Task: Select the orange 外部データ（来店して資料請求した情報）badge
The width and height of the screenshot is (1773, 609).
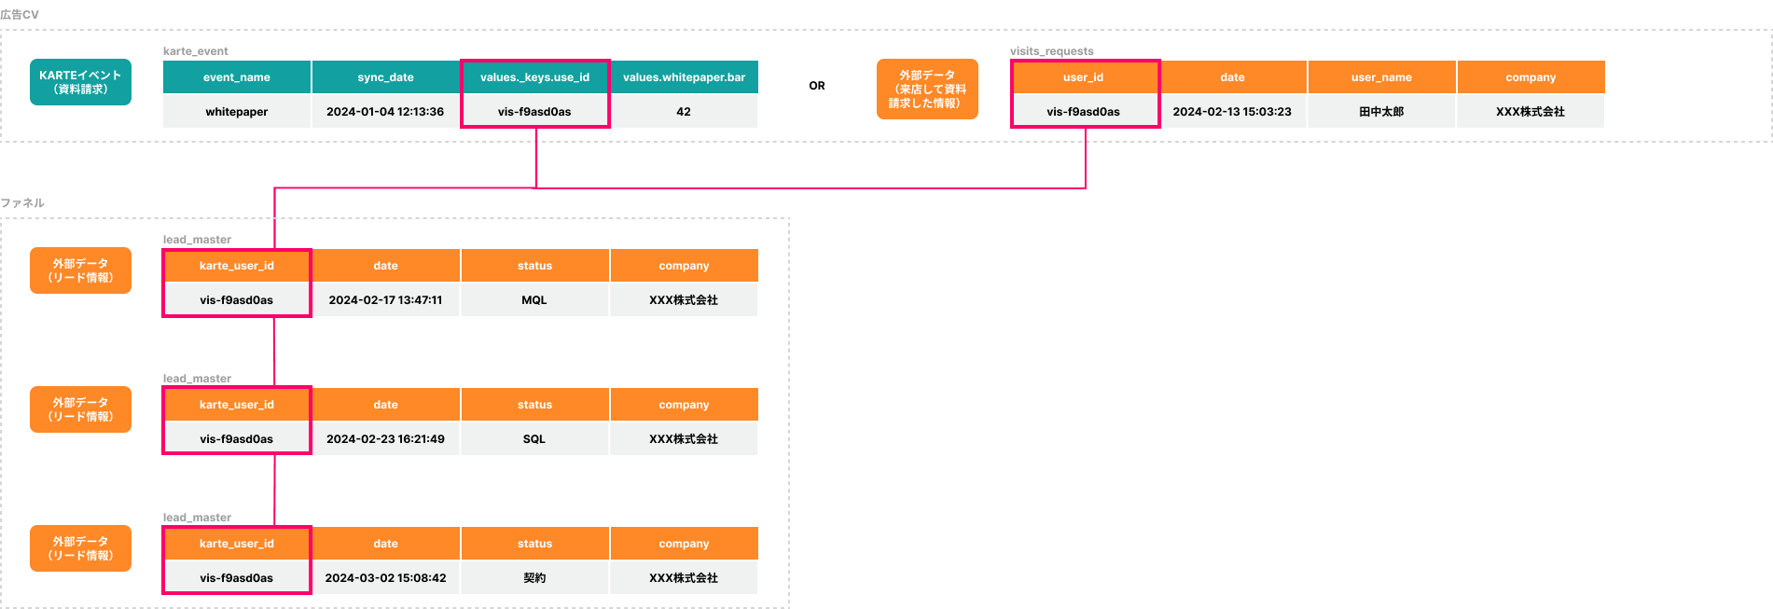Action: point(927,90)
